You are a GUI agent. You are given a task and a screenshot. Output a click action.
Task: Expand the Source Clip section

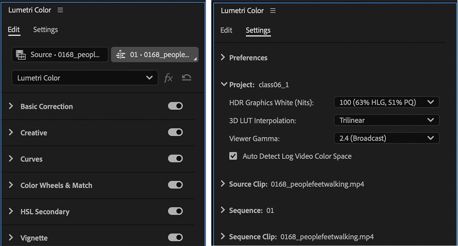coord(223,184)
